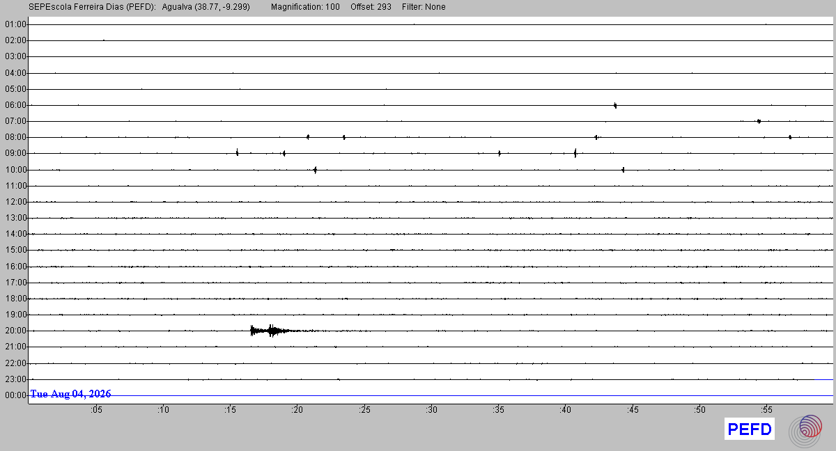Click the :25 minute axis label
The height and width of the screenshot is (451, 836).
pos(364,410)
